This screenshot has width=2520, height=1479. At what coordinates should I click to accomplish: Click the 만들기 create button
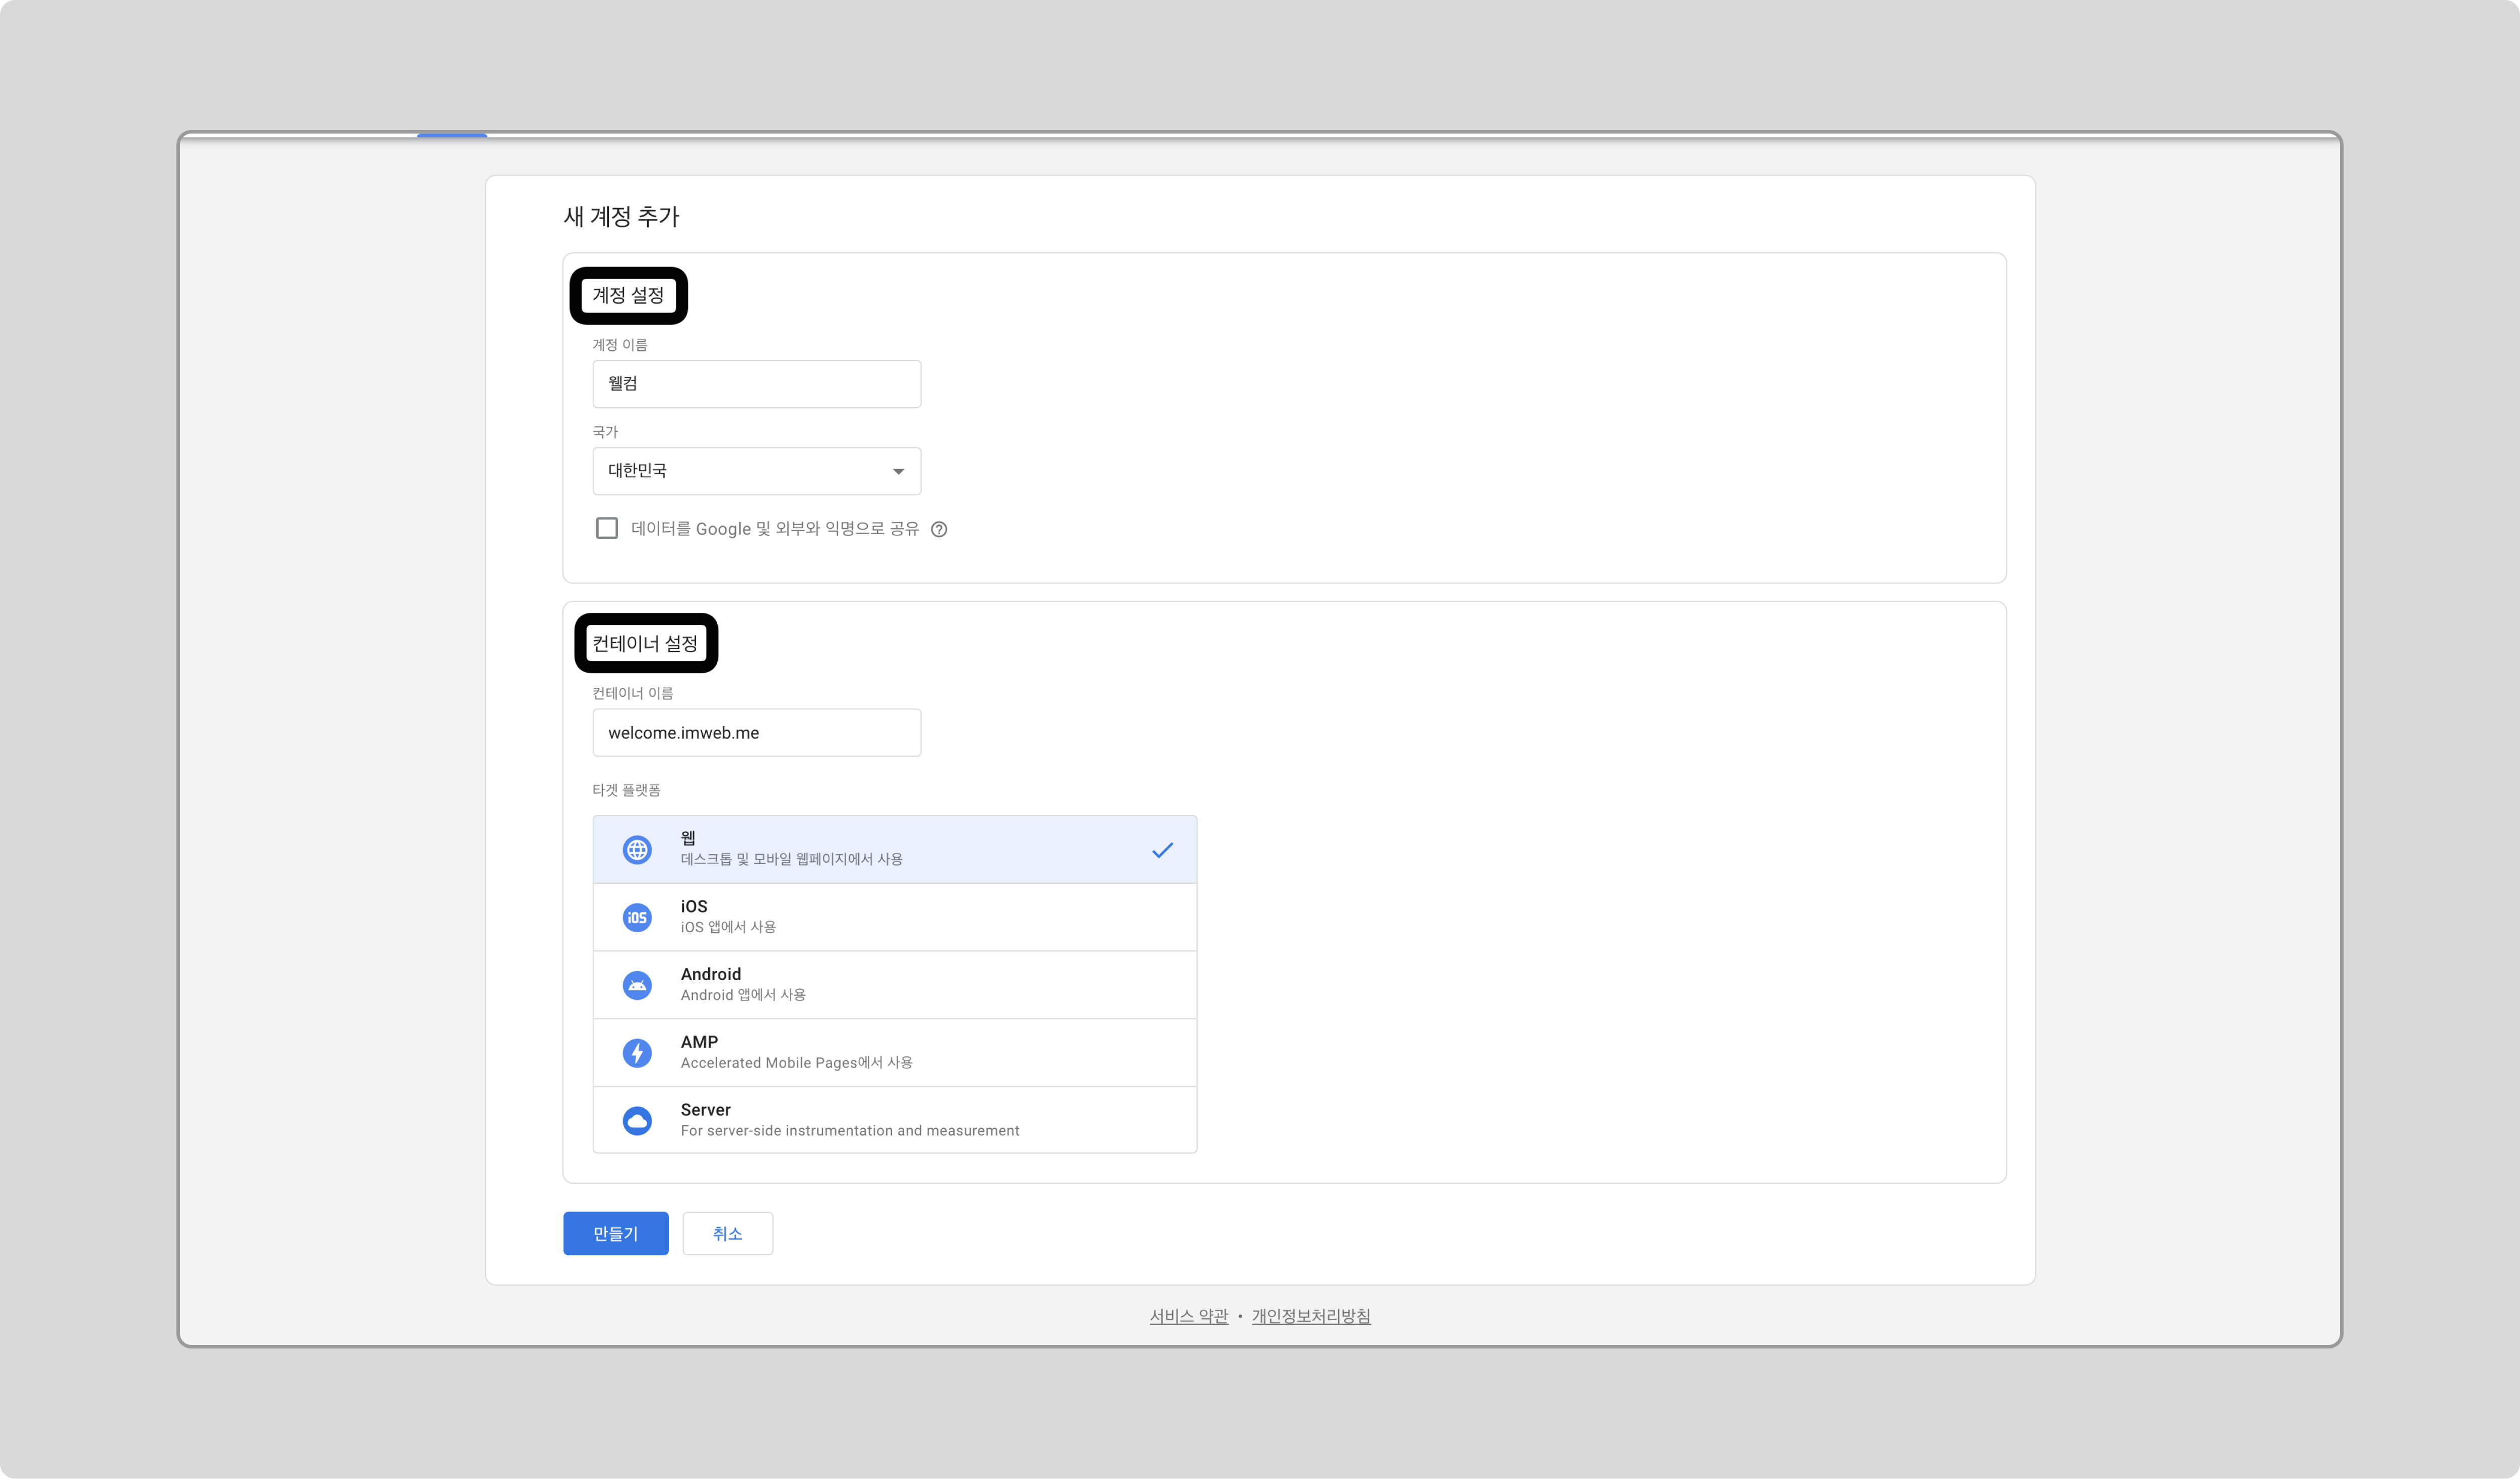616,1233
